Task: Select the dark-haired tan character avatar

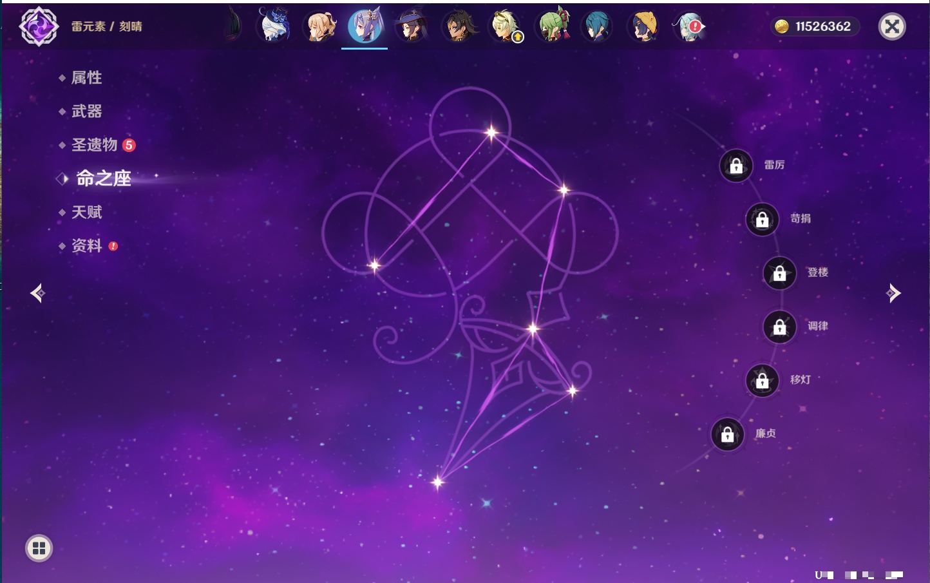Action: [x=459, y=26]
